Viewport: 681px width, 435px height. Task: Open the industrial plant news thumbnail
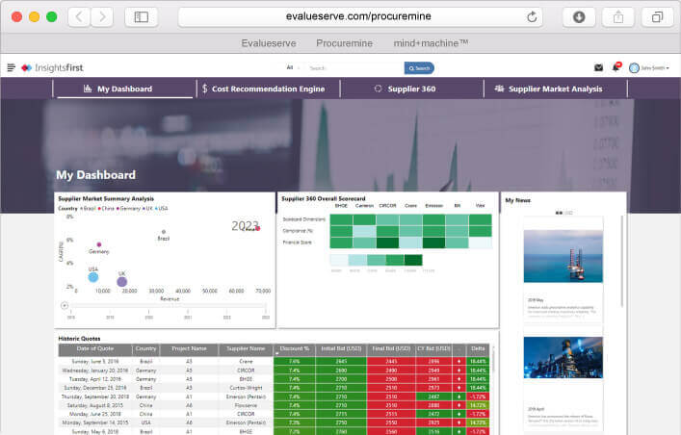(x=563, y=357)
